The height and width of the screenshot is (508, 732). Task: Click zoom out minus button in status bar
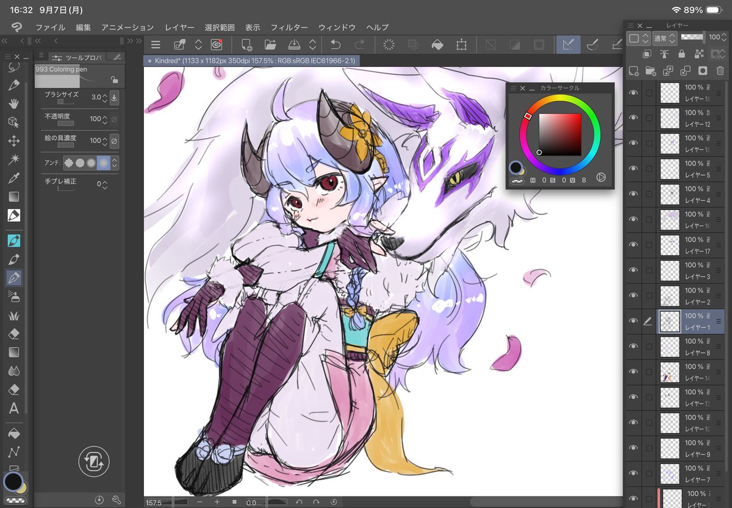[x=199, y=502]
